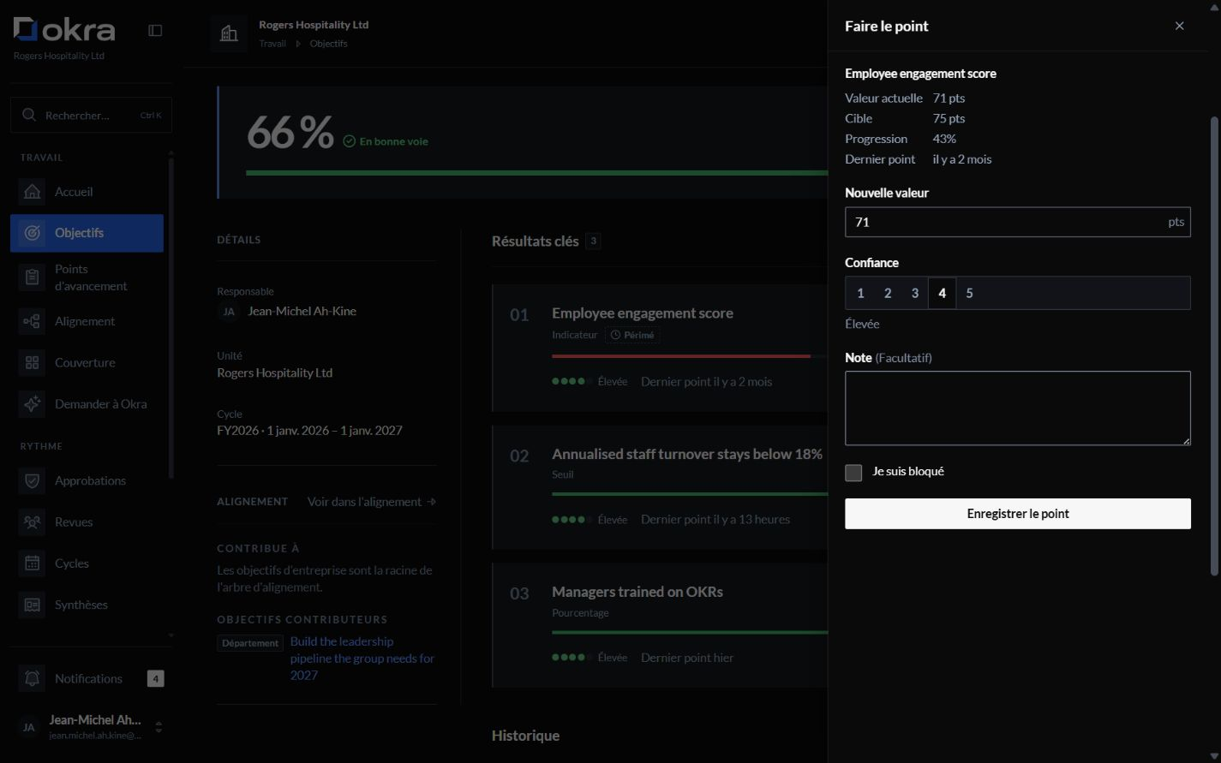Select the Objectifs target icon
The width and height of the screenshot is (1221, 763).
[32, 233]
